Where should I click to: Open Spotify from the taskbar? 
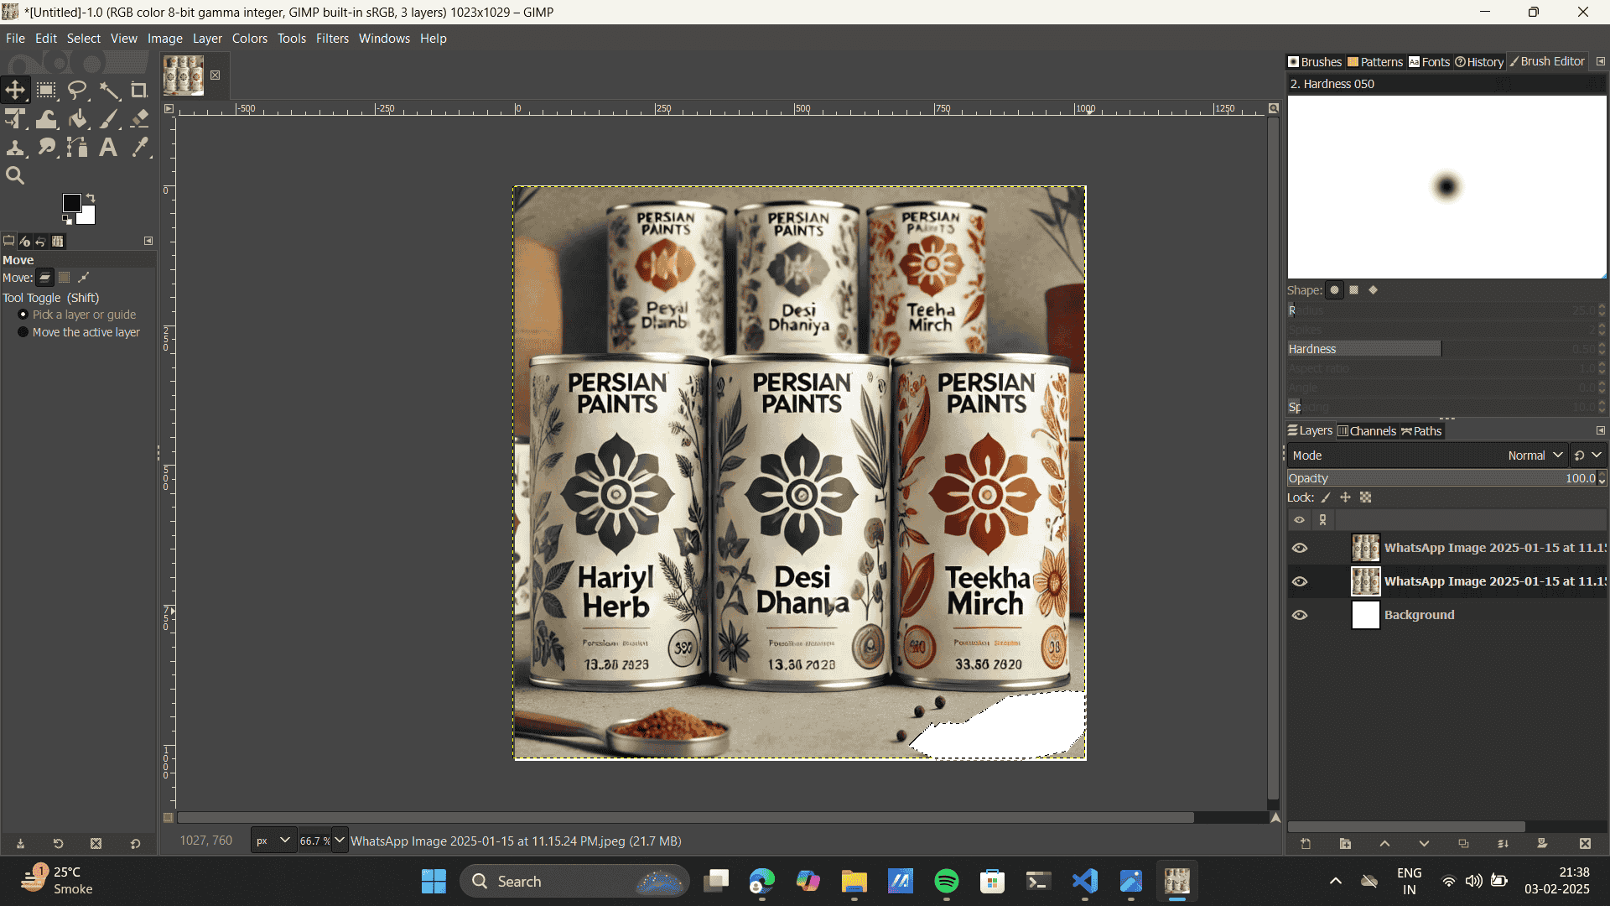point(947,881)
